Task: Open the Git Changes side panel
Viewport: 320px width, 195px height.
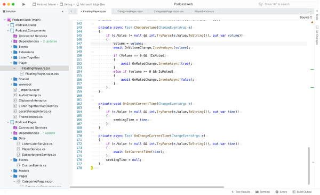Action: tap(317, 36)
